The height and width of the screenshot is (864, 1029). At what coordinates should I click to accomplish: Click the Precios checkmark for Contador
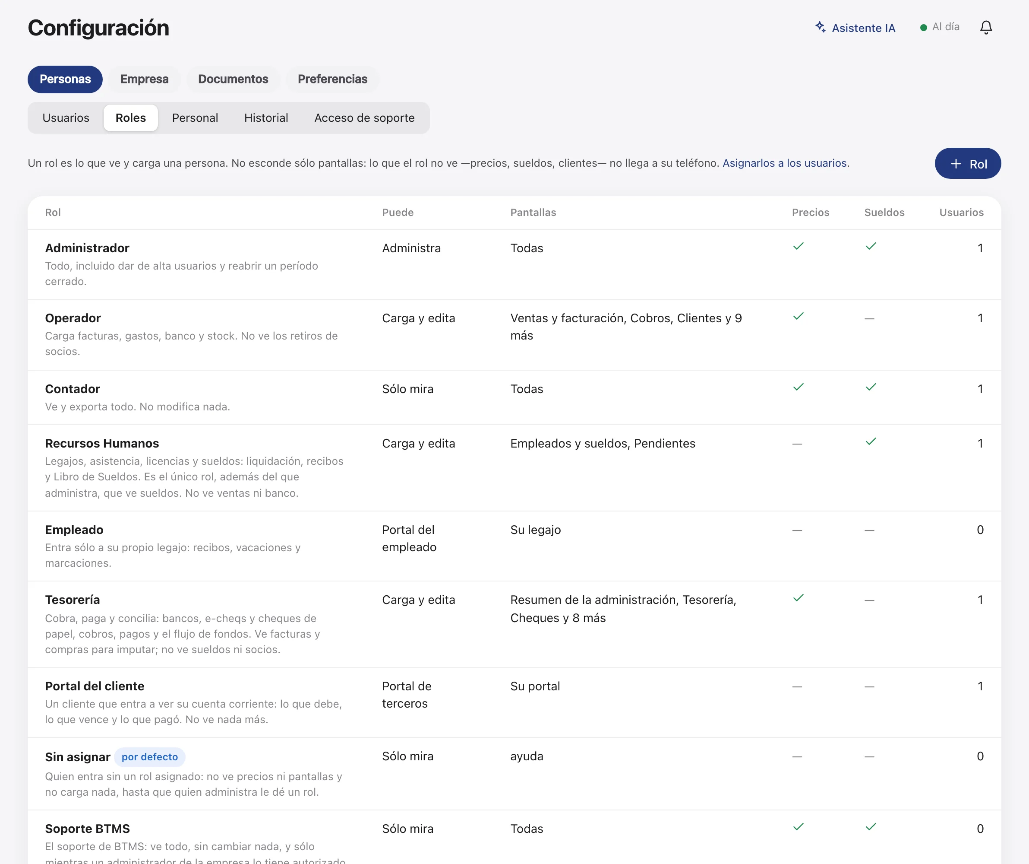[x=798, y=387]
